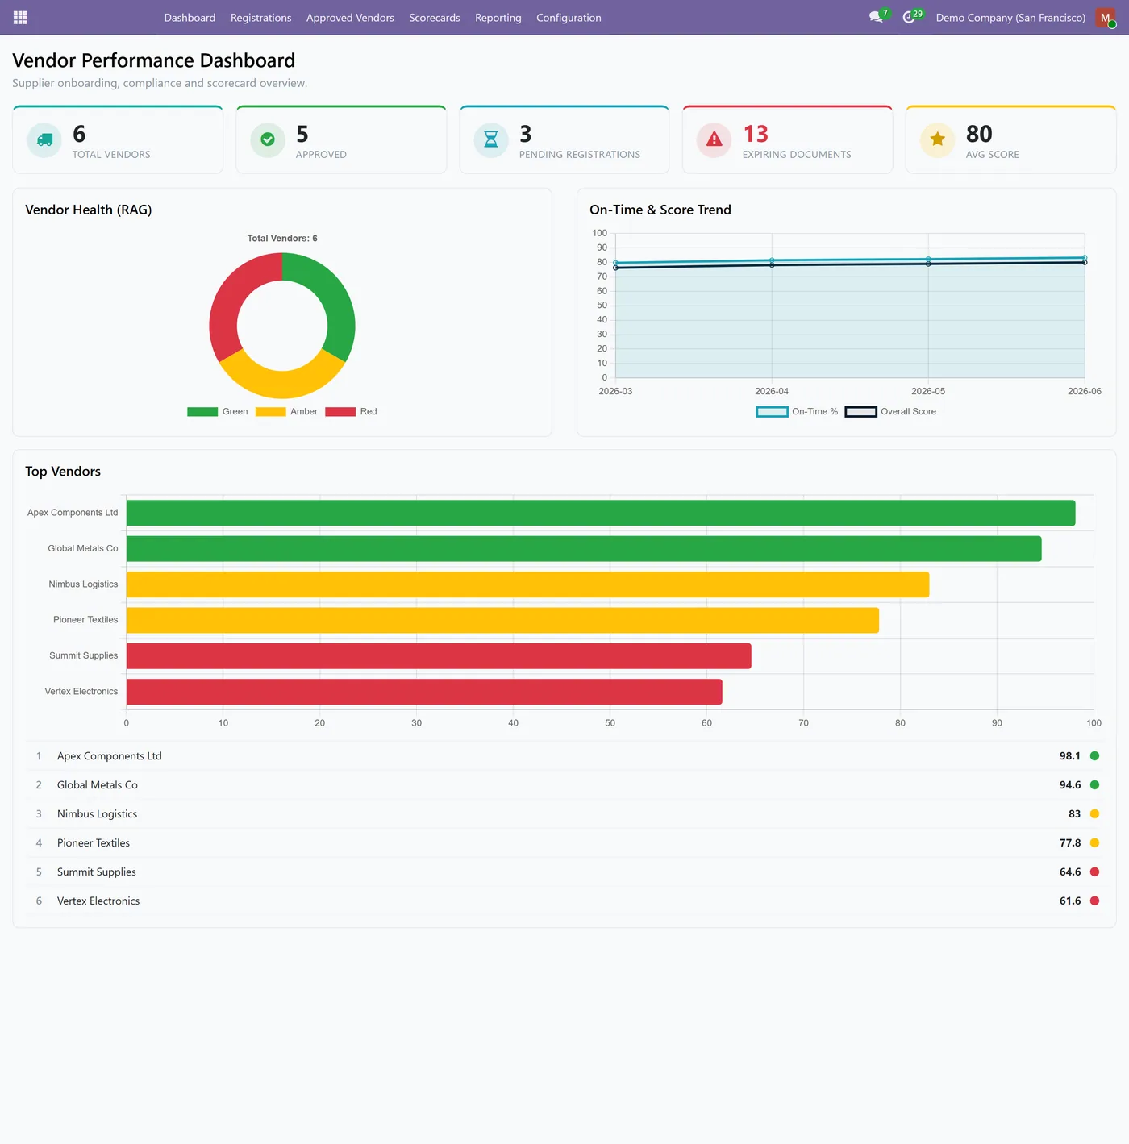Click the Nimbus Logistics bar

point(527,584)
